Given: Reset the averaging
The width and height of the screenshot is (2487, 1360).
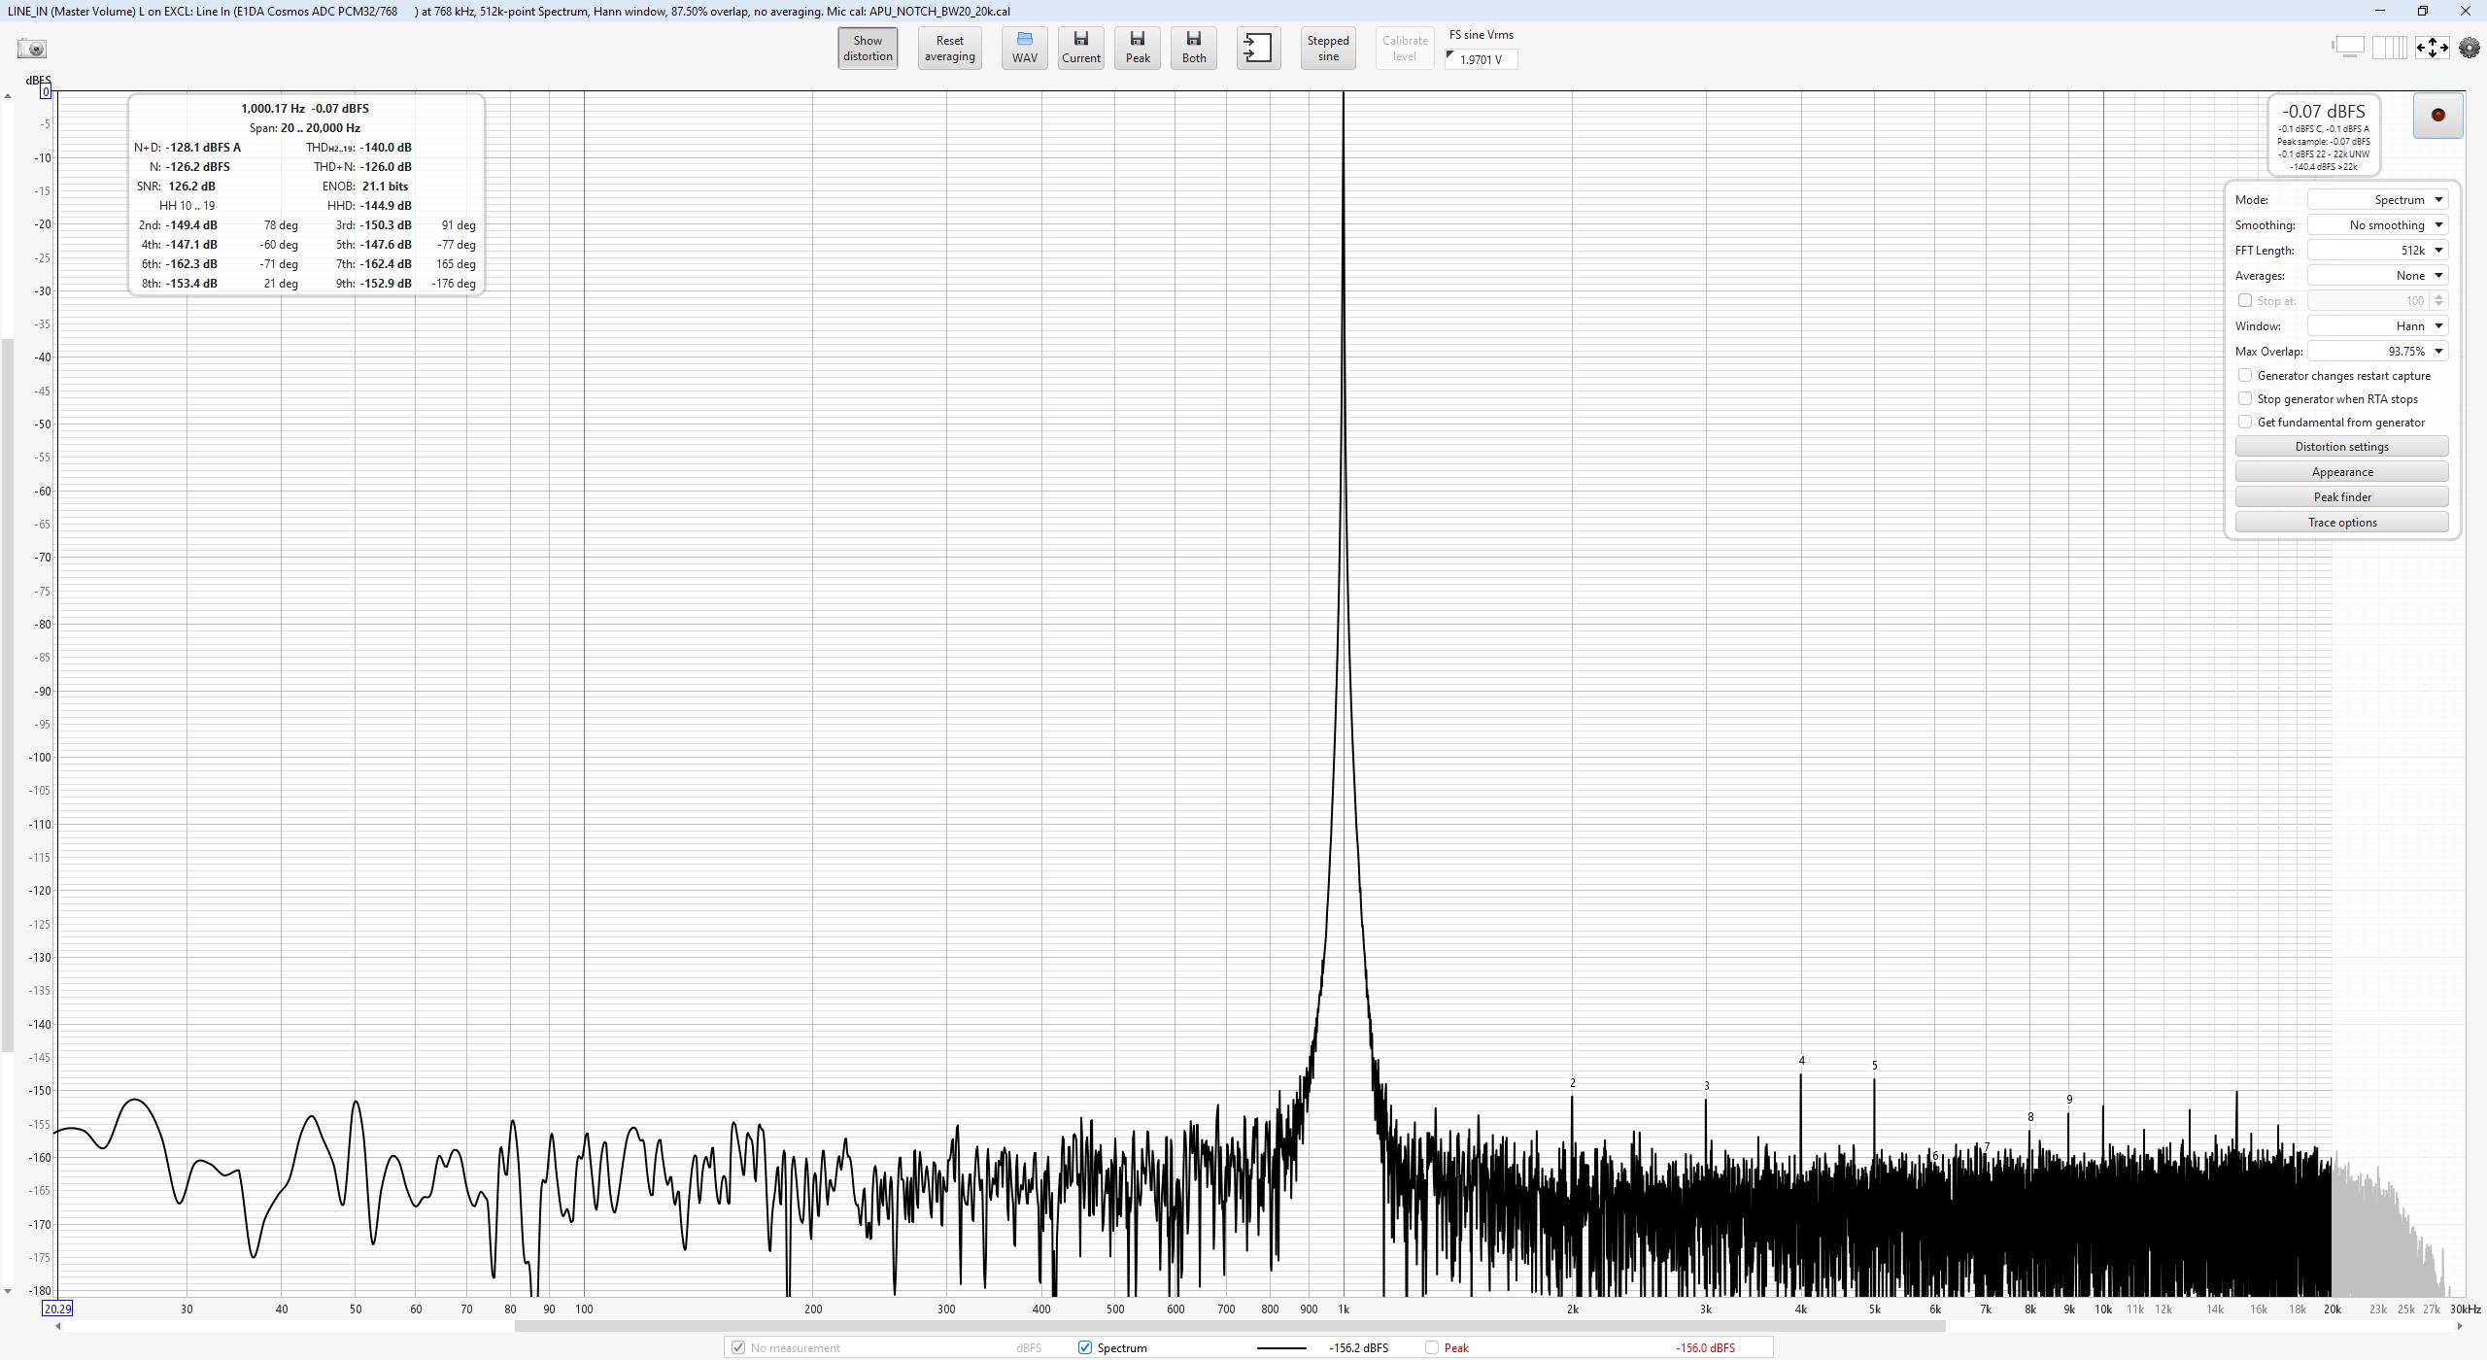Looking at the screenshot, I should pos(949,48).
